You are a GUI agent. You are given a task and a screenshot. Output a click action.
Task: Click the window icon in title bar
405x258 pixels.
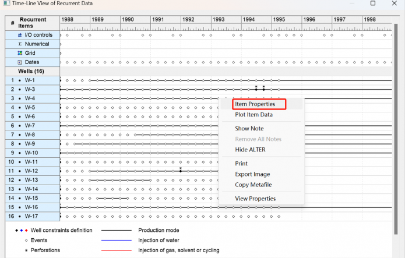point(5,3)
